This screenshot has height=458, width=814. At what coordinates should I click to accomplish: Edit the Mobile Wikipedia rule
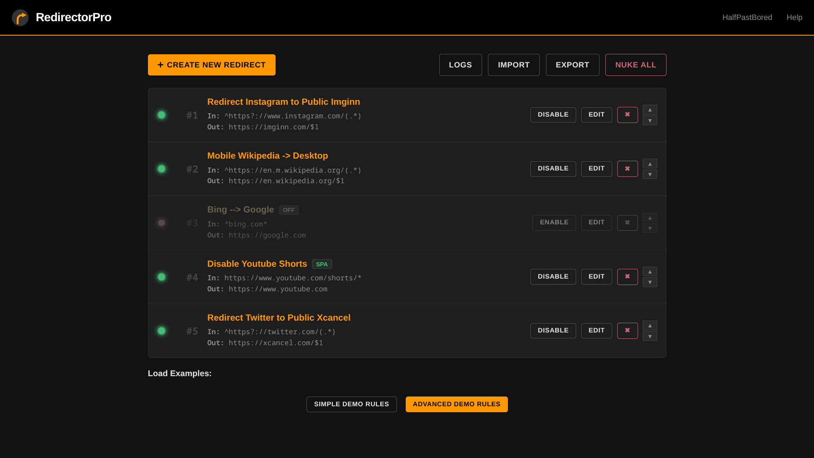(x=596, y=169)
